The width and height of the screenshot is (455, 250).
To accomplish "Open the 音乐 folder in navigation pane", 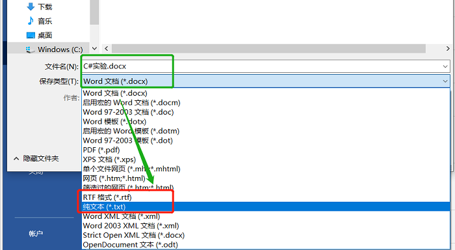I will (45, 21).
